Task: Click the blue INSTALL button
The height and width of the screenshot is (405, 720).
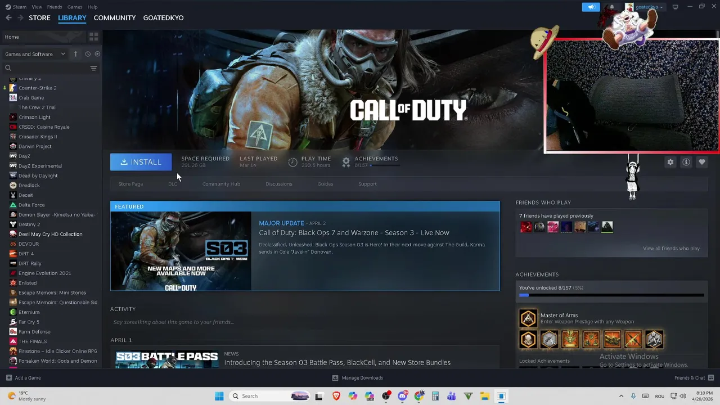Action: pos(141,162)
